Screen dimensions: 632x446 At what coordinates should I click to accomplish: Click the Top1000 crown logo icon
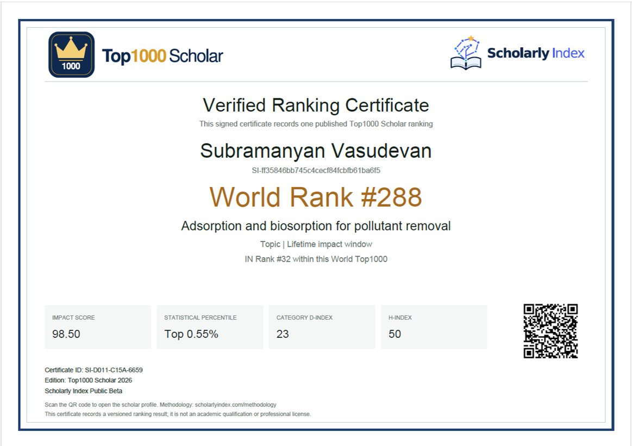coord(71,54)
